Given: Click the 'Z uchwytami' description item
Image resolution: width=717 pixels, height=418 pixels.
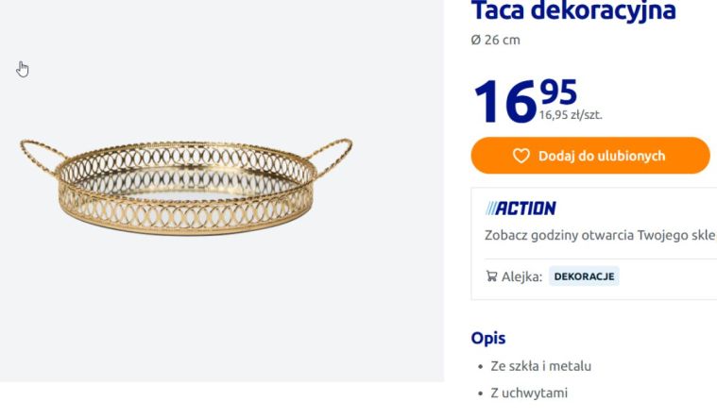Looking at the screenshot, I should 529,393.
